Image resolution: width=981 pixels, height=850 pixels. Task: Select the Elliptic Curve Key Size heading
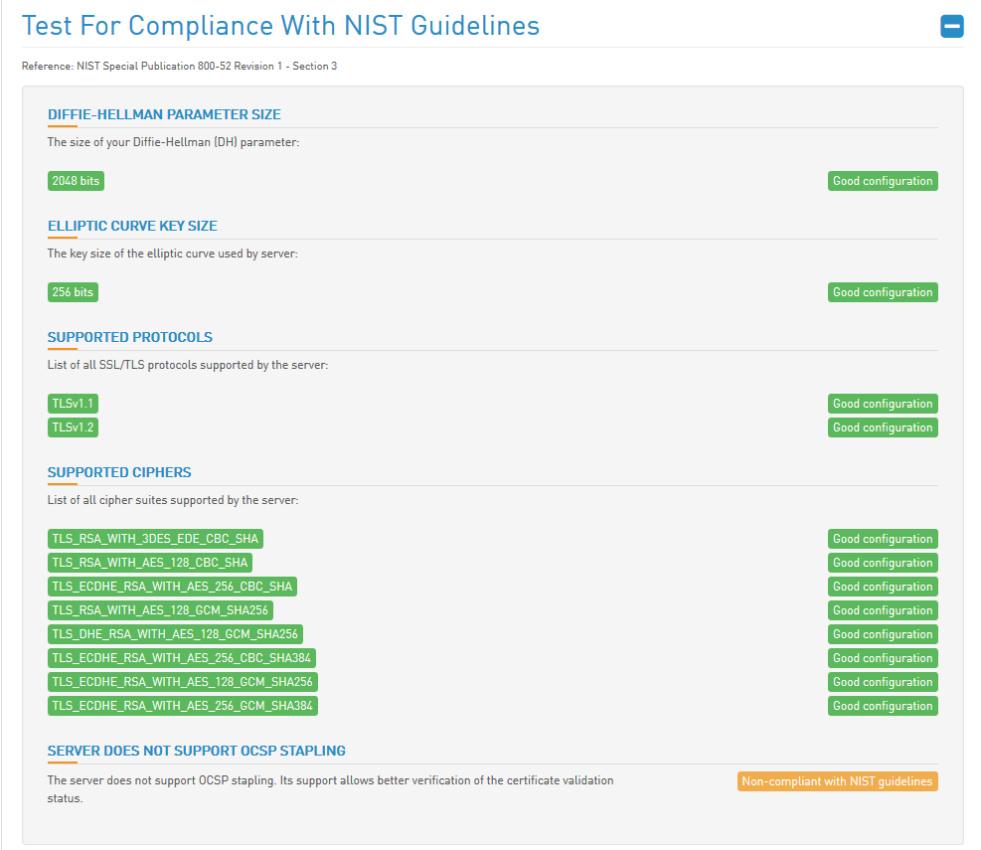[x=132, y=226]
